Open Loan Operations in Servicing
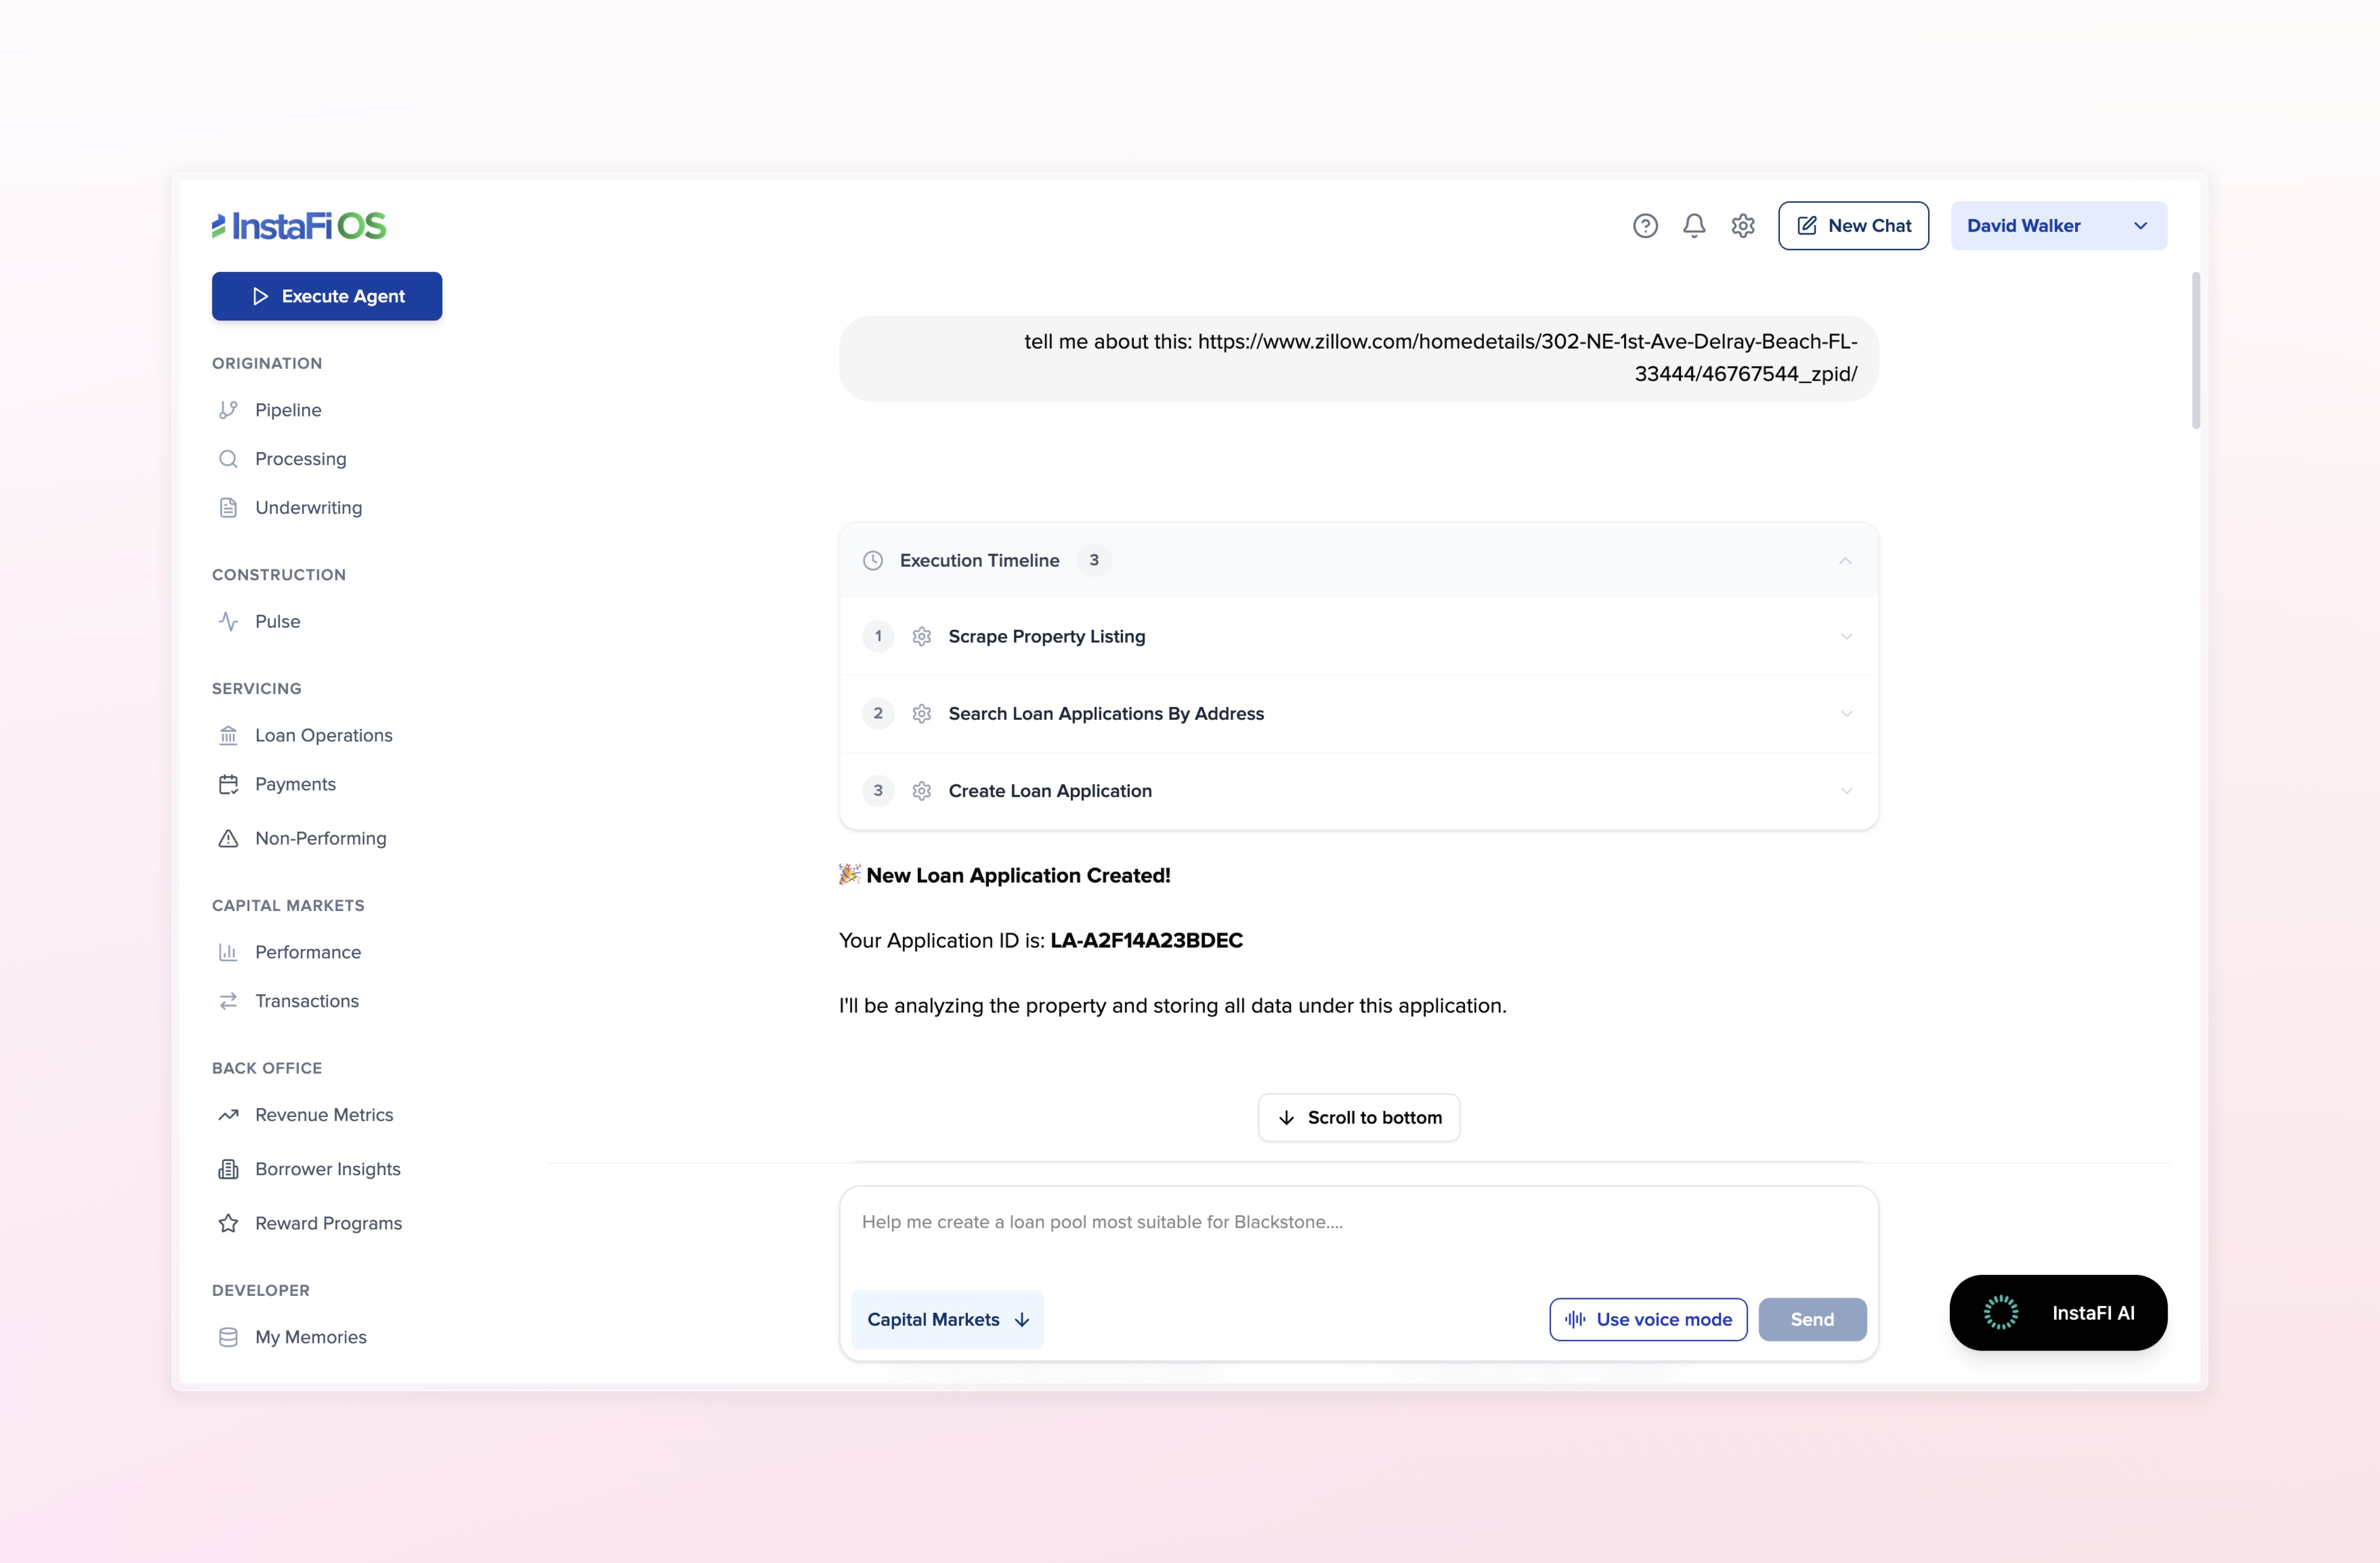Viewport: 2380px width, 1563px height. click(323, 735)
